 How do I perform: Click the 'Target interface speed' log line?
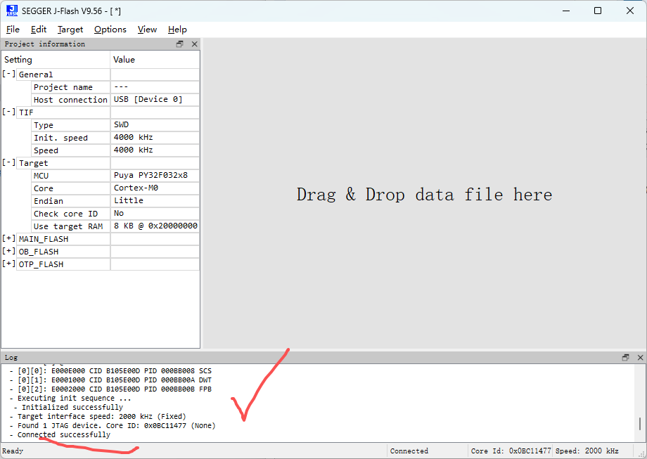click(x=97, y=417)
